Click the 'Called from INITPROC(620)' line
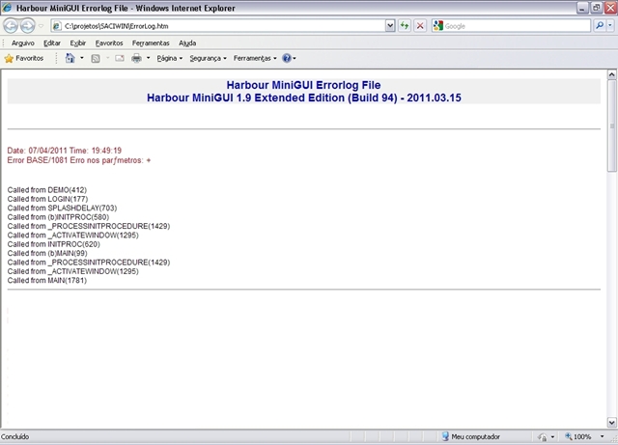 tap(54, 244)
